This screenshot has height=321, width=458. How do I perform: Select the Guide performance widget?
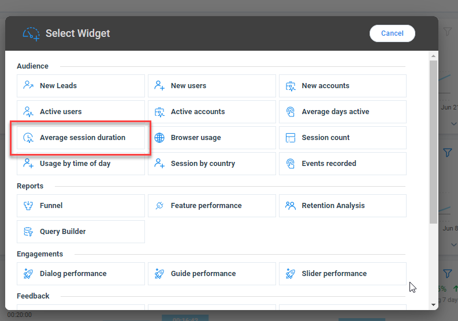(212, 274)
